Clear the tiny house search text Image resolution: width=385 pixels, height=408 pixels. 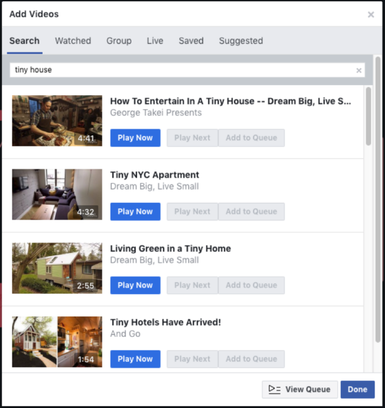click(358, 70)
